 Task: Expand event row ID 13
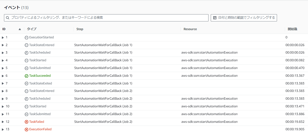tap(3, 130)
